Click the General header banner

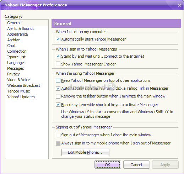click(116, 23)
